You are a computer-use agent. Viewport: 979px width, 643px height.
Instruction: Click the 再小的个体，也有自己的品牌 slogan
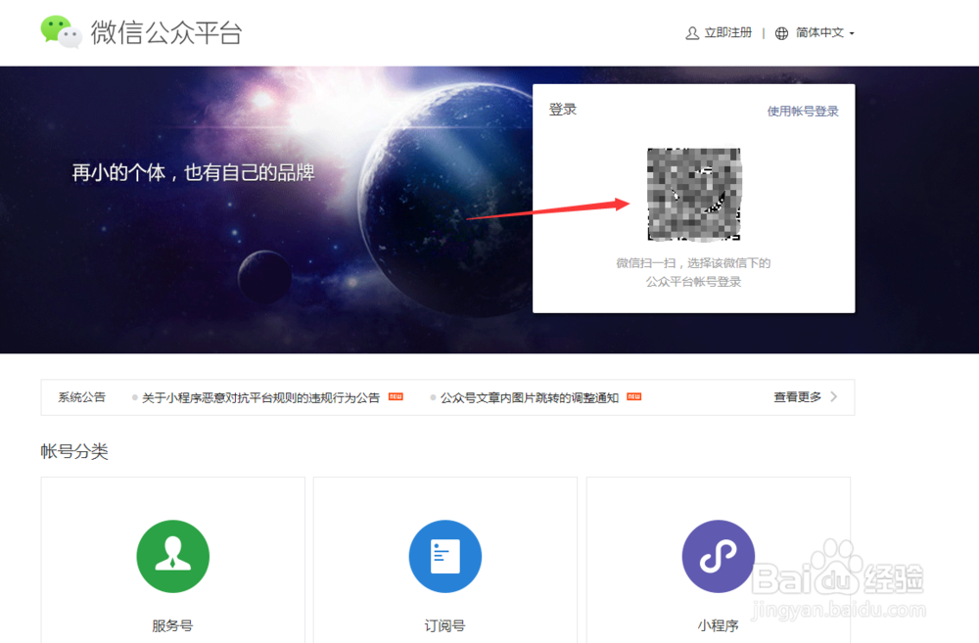point(193,172)
